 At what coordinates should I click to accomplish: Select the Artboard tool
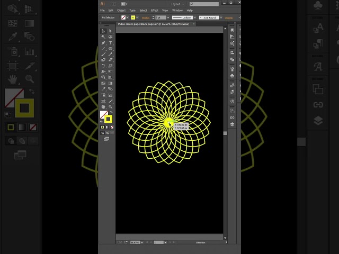pyautogui.click(x=103, y=101)
